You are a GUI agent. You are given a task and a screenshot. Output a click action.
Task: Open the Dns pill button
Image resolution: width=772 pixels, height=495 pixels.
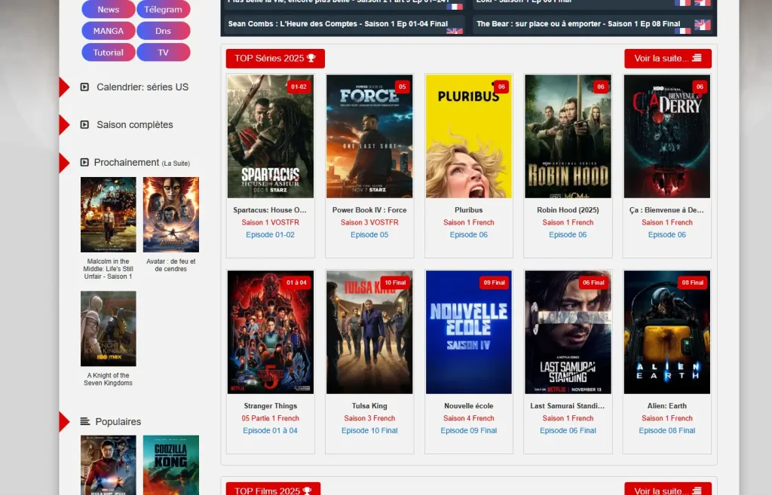pos(163,30)
